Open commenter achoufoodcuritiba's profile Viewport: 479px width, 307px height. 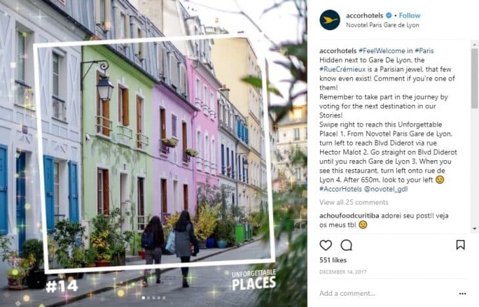pyautogui.click(x=349, y=216)
